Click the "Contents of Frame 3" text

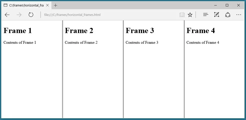click(x=142, y=42)
